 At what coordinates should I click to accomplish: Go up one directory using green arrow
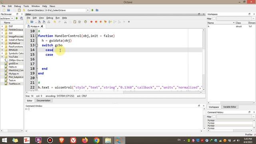(x=92, y=10)
